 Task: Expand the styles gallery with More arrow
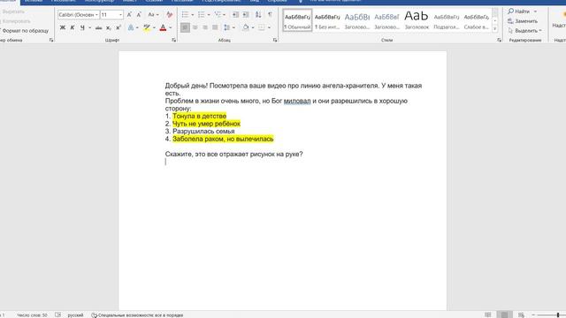[495, 28]
